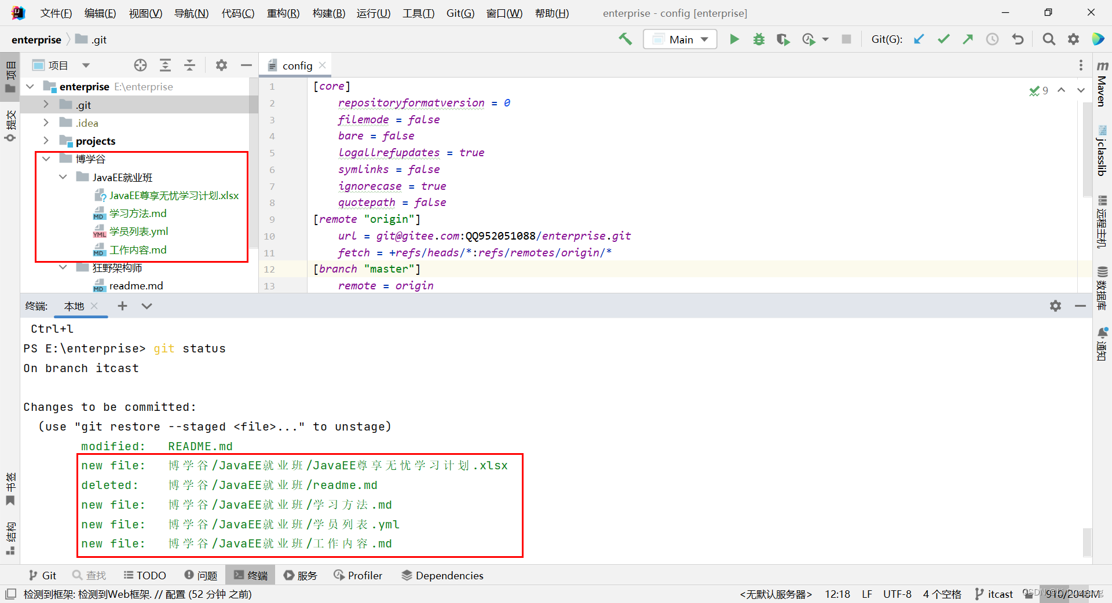Toggle the tool window bars icon in status bar
The height and width of the screenshot is (603, 1112).
[10, 594]
